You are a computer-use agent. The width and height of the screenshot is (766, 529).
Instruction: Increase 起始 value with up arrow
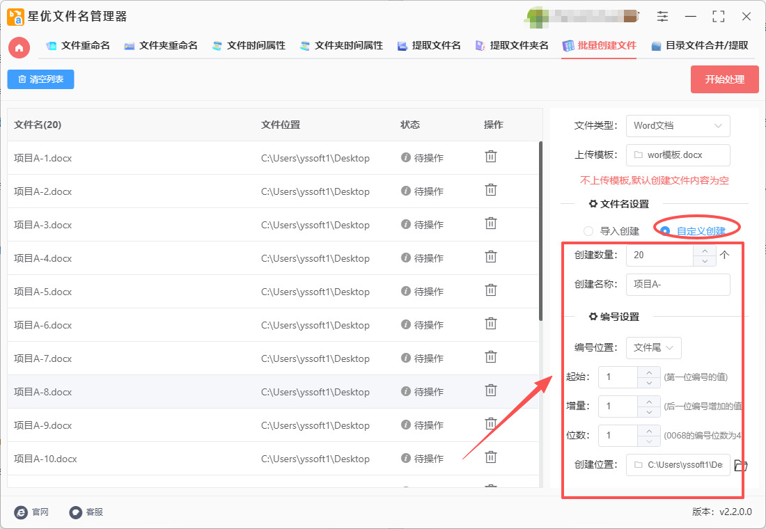tap(649, 372)
